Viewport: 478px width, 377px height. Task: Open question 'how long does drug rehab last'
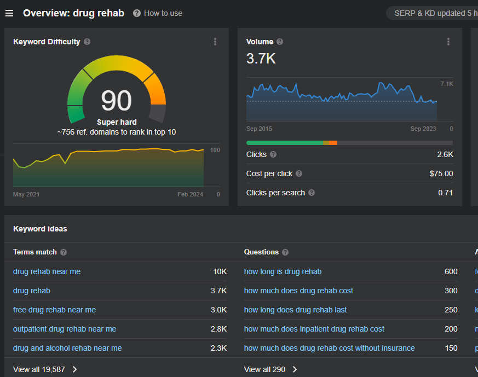coord(296,310)
